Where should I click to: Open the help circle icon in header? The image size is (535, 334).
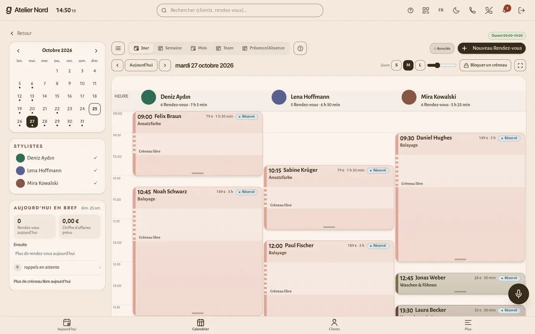point(410,10)
